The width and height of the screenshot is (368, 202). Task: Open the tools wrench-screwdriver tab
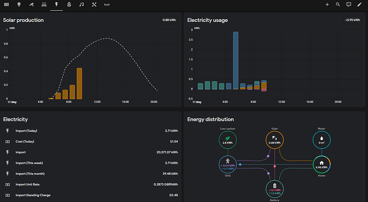[x=94, y=4]
